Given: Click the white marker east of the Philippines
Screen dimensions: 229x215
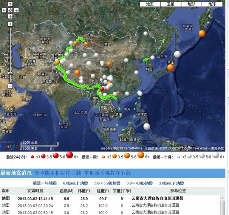Looking at the screenshot, I should point(147,126).
